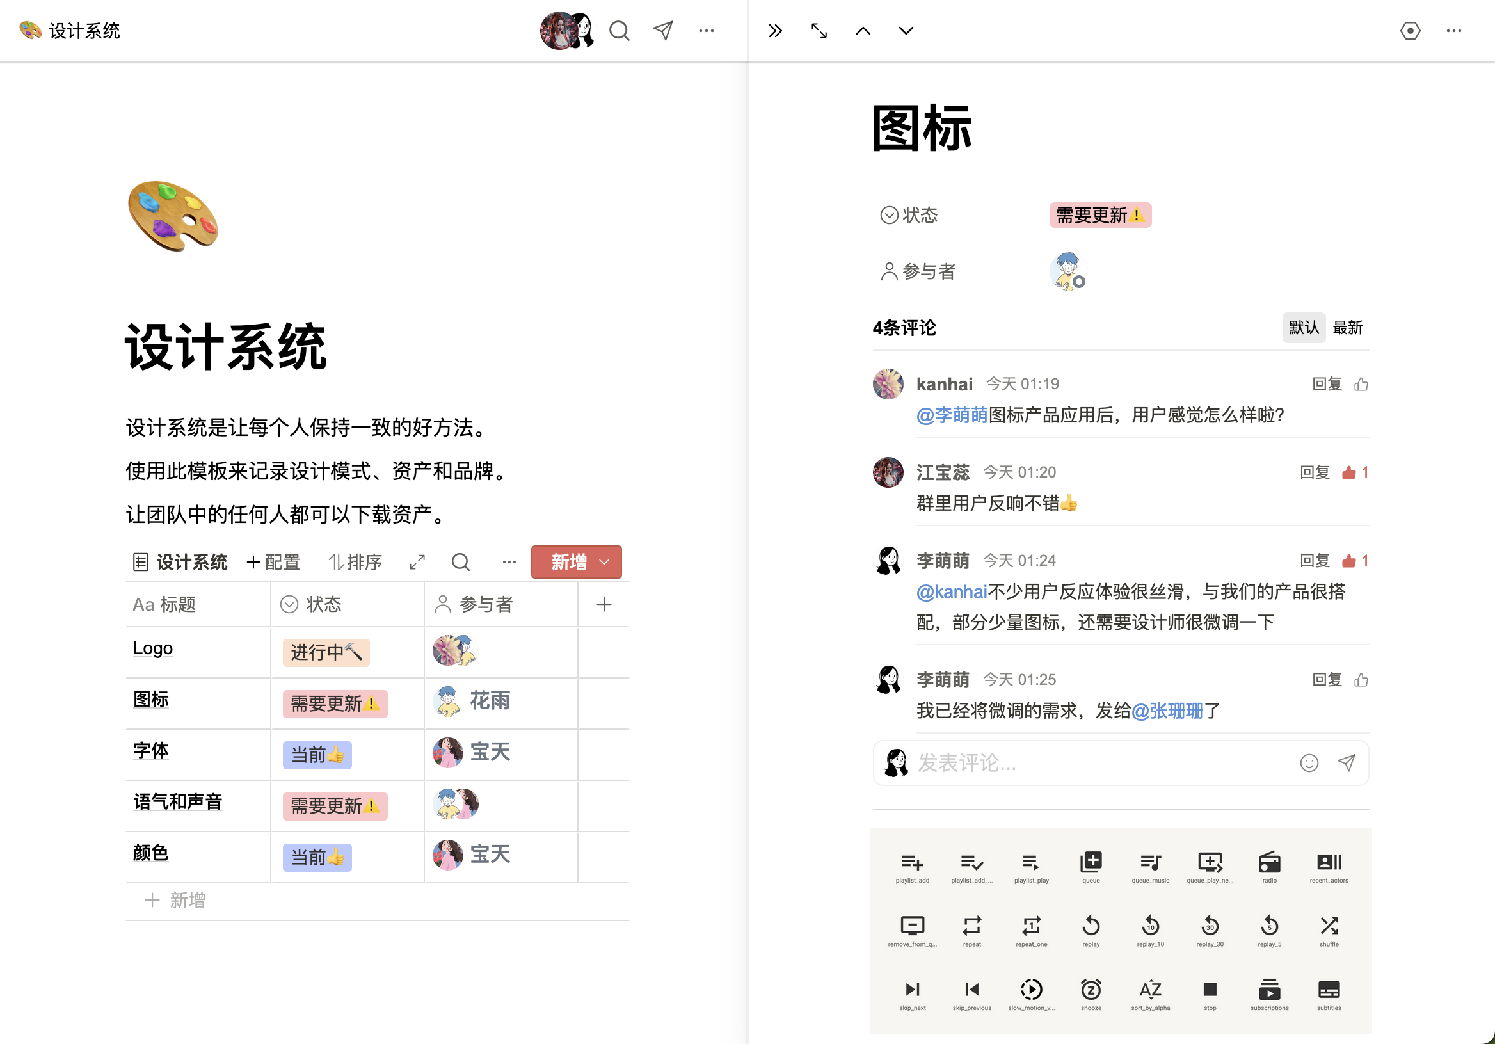
Task: Open the 语气和声音 row title
Action: [x=177, y=802]
